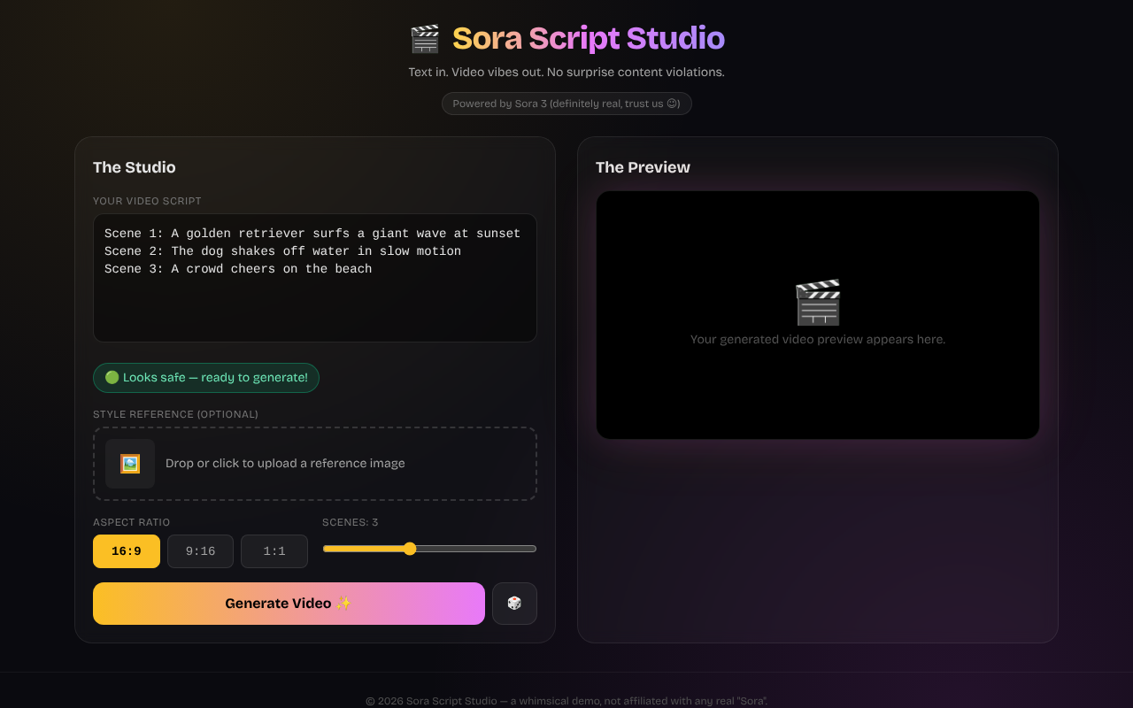Click the tagline Text in. Video vibes out
This screenshot has height=708, width=1133.
click(x=566, y=73)
